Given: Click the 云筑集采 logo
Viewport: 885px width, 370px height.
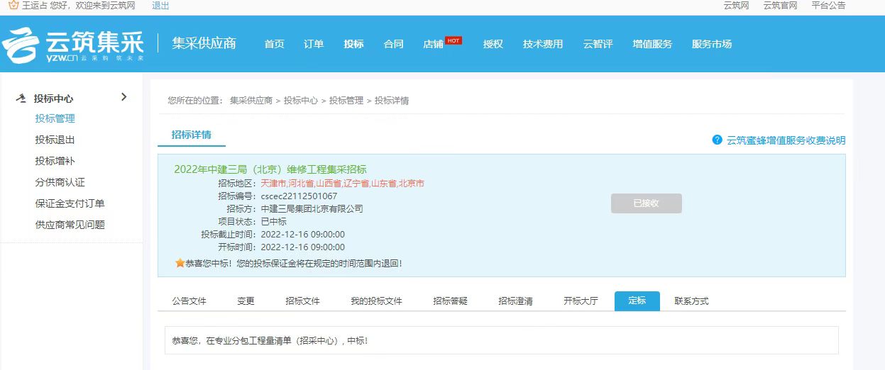Looking at the screenshot, I should tap(73, 44).
